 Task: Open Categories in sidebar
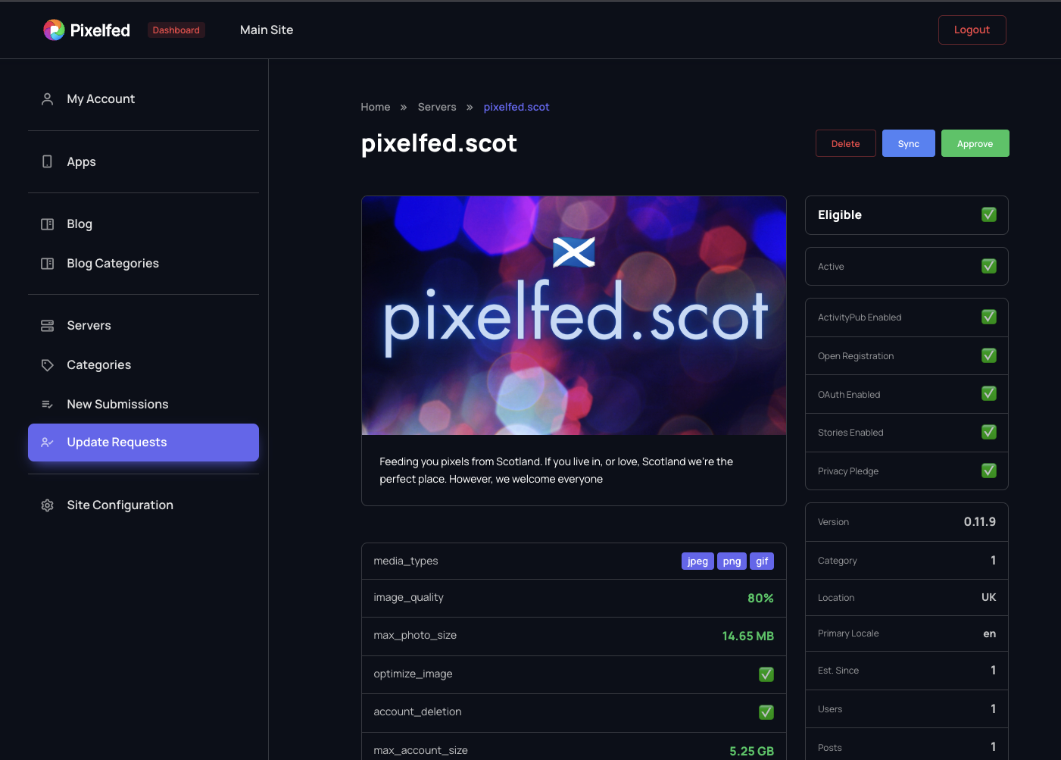(143, 365)
